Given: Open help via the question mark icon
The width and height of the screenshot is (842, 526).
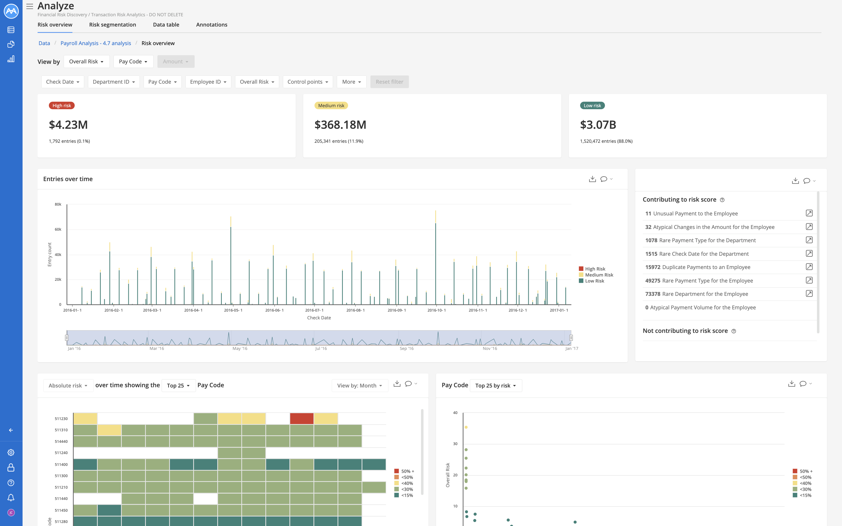Looking at the screenshot, I should (x=11, y=482).
